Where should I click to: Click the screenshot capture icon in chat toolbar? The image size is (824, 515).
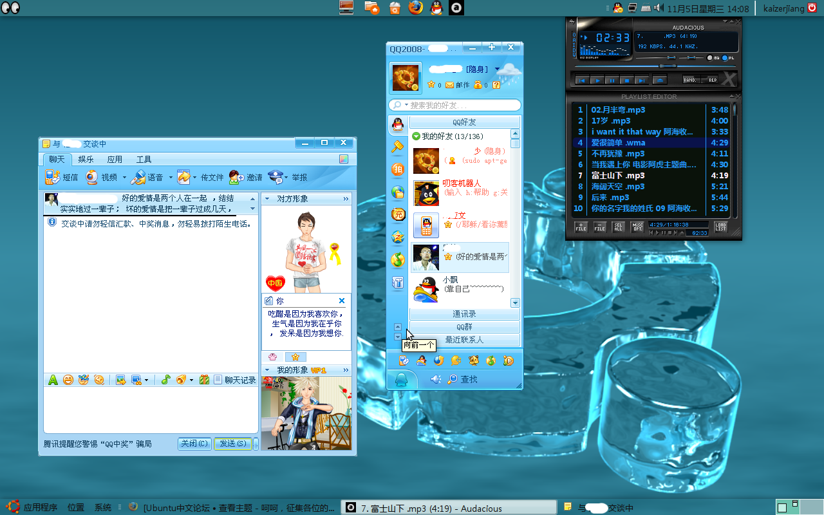pyautogui.click(x=136, y=380)
